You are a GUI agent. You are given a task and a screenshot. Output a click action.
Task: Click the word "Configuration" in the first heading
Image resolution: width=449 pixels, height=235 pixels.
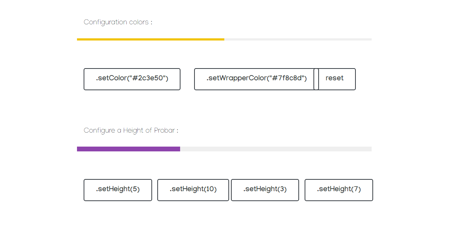click(105, 22)
